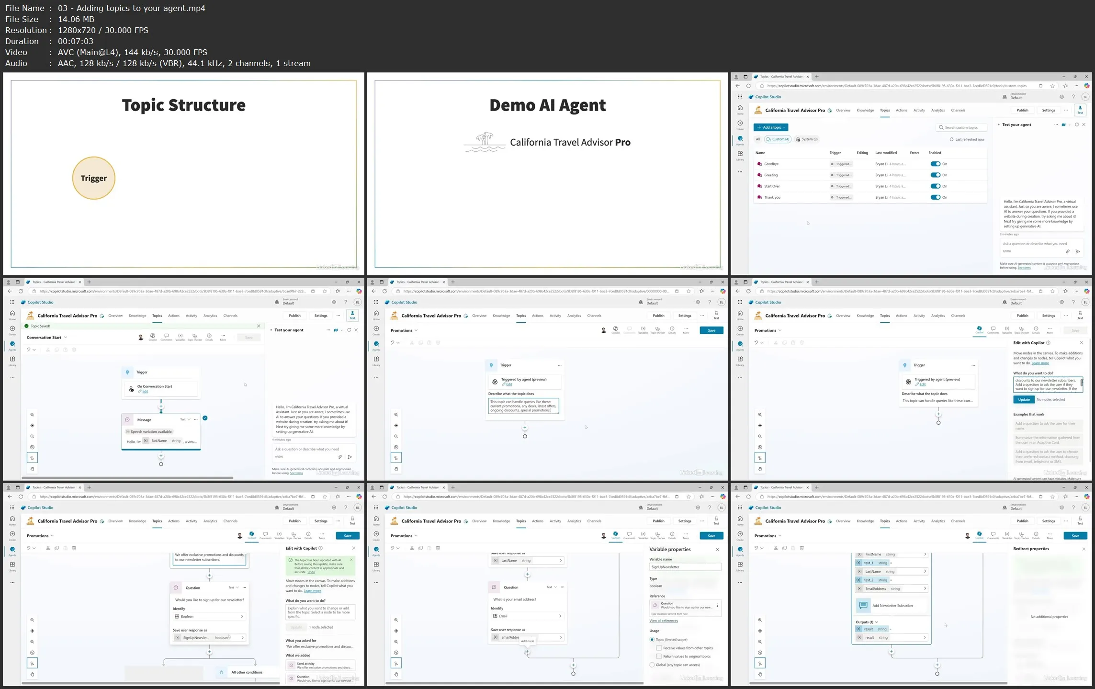
Task: Open the Goodbye topic row
Action: click(870, 164)
